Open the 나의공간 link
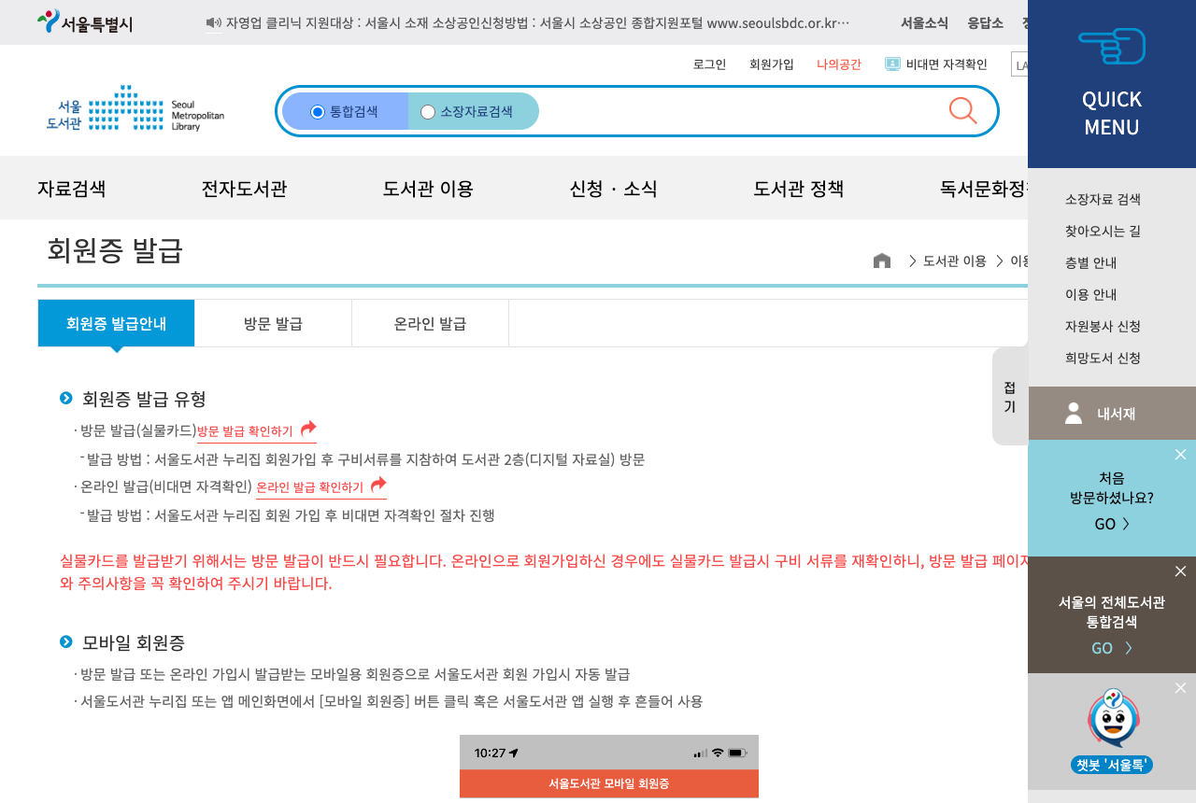Viewport: 1196px width, 803px height. (839, 64)
